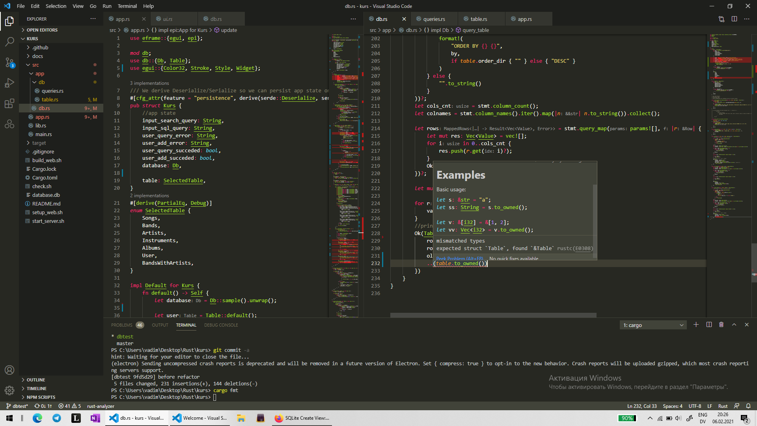The width and height of the screenshot is (757, 426).
Task: Click Synchronize Changes in status bar
Action: (x=43, y=406)
